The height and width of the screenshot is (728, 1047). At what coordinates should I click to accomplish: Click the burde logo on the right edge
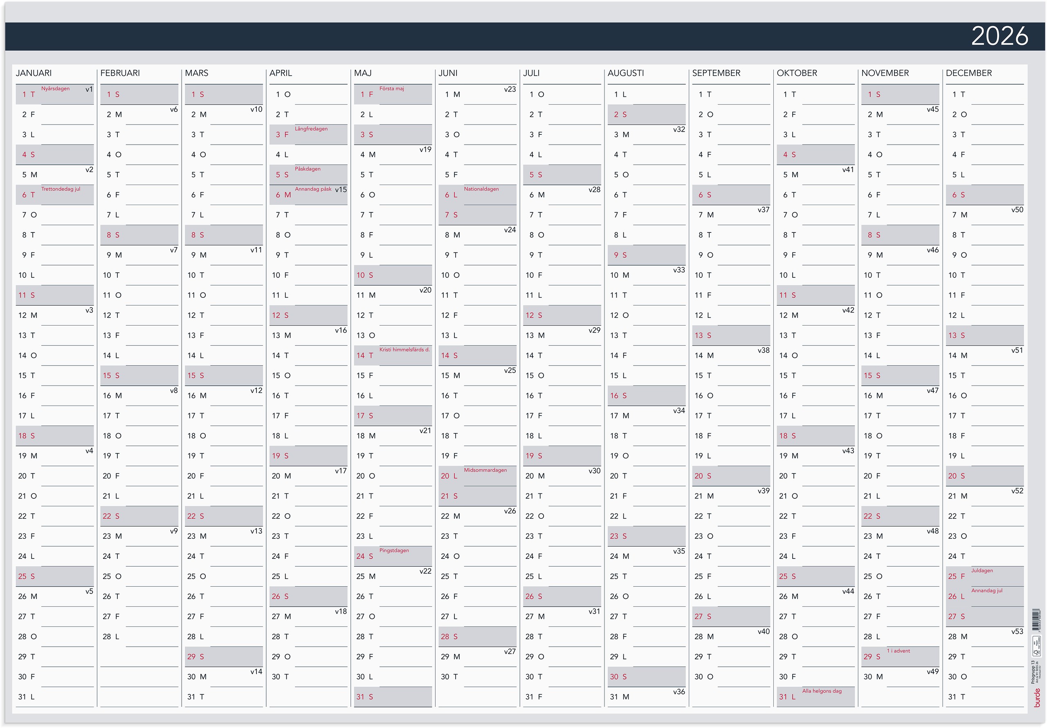tap(1037, 696)
